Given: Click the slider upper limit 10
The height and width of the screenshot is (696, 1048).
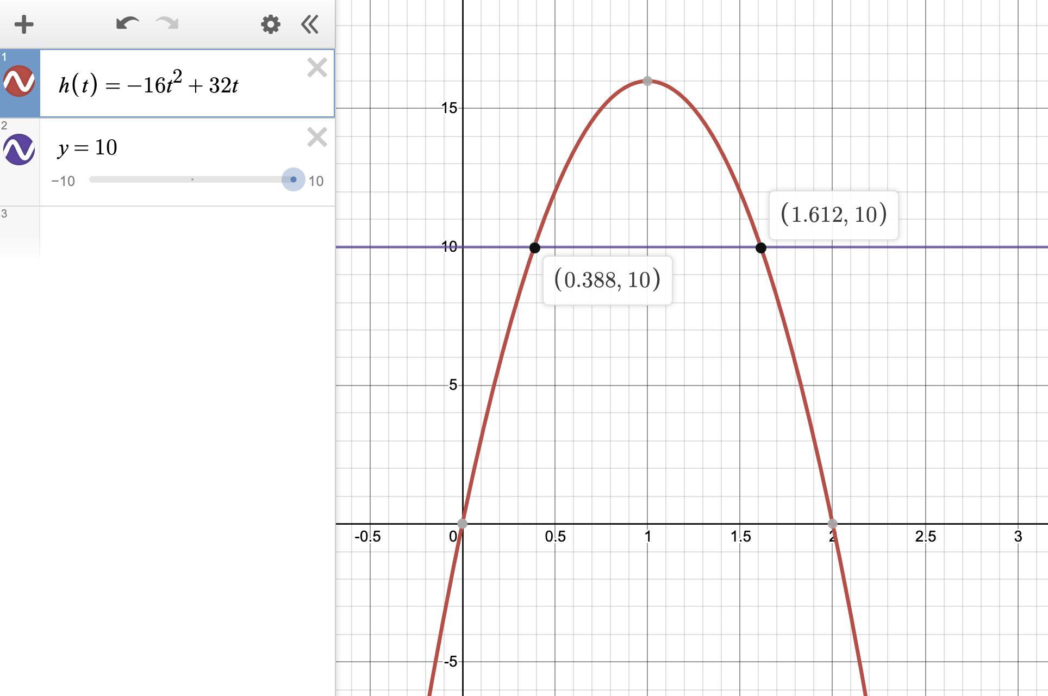Looking at the screenshot, I should (316, 181).
